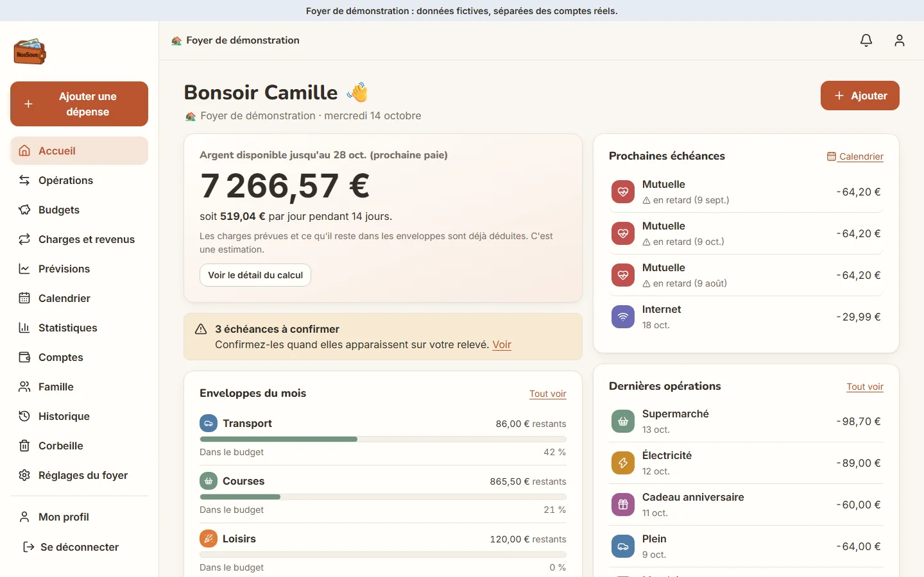Viewport: 924px width, 577px height.
Task: Open the Comptes section
Action: (x=79, y=357)
